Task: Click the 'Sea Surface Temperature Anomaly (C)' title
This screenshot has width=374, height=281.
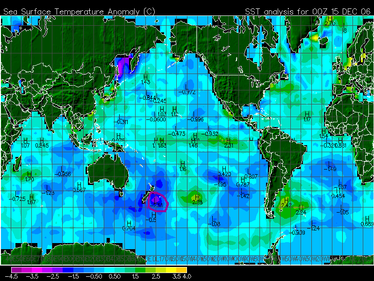Action: (x=79, y=11)
